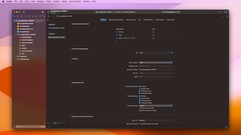Collapse Deployment Info section

pos(70,82)
